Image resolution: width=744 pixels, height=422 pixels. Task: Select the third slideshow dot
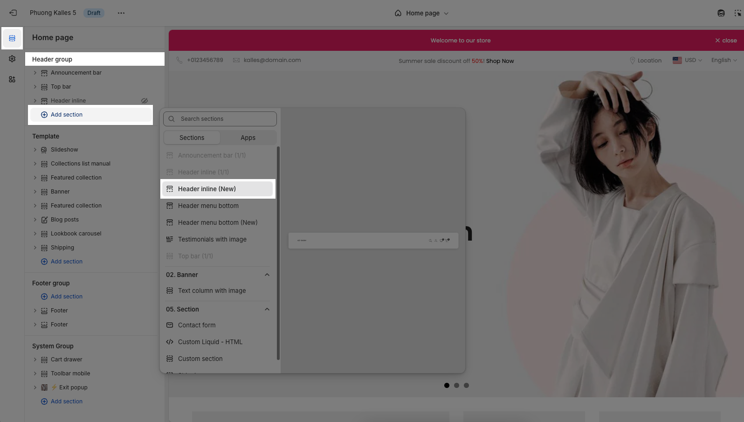pos(466,385)
